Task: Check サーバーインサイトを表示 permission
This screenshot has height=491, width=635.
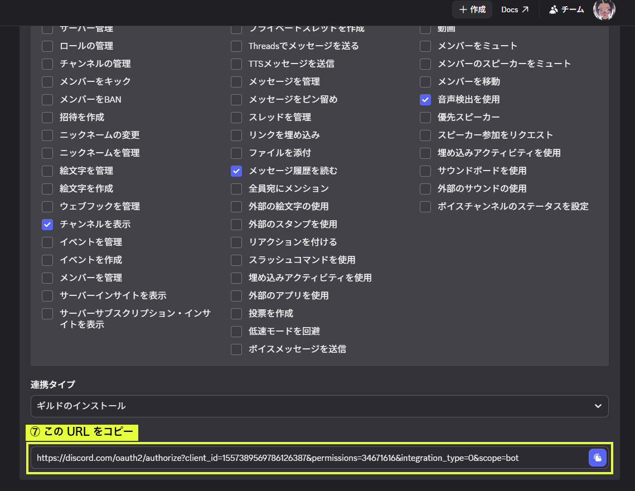Action: (x=47, y=295)
